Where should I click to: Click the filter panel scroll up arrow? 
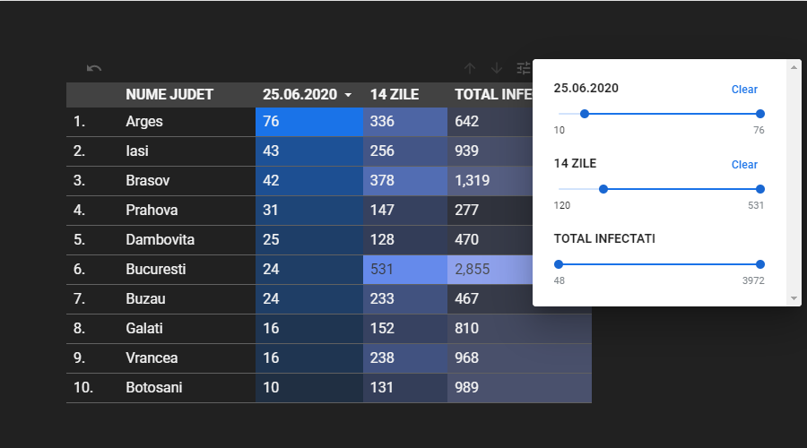794,67
